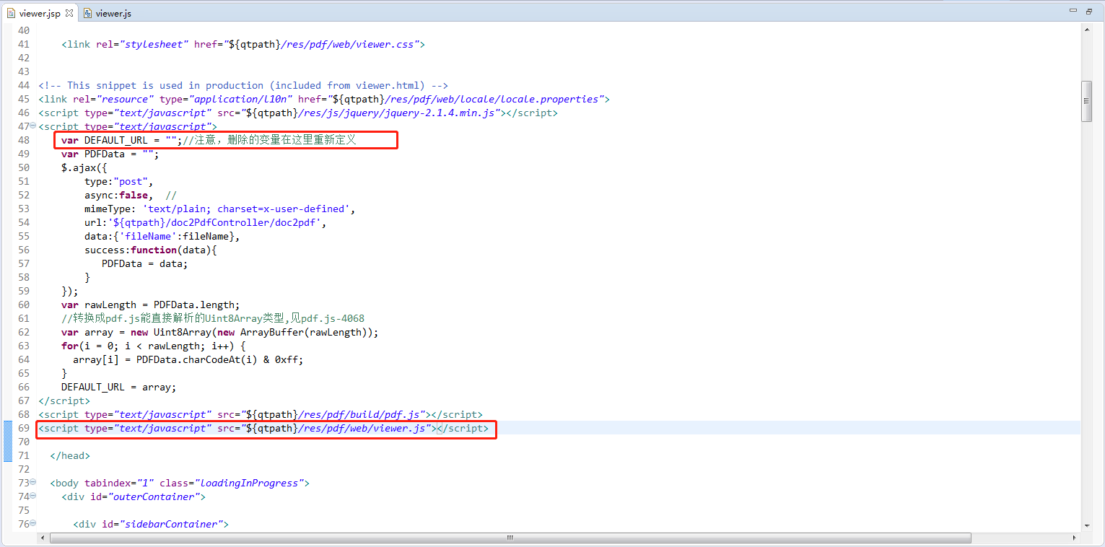Click the 'var PDFData = ""' line
Image resolution: width=1105 pixels, height=547 pixels.
[110, 154]
